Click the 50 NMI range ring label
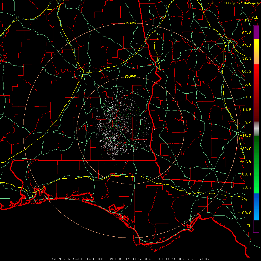Image resolution: width=261 pixels, height=261 pixels. 130,77
